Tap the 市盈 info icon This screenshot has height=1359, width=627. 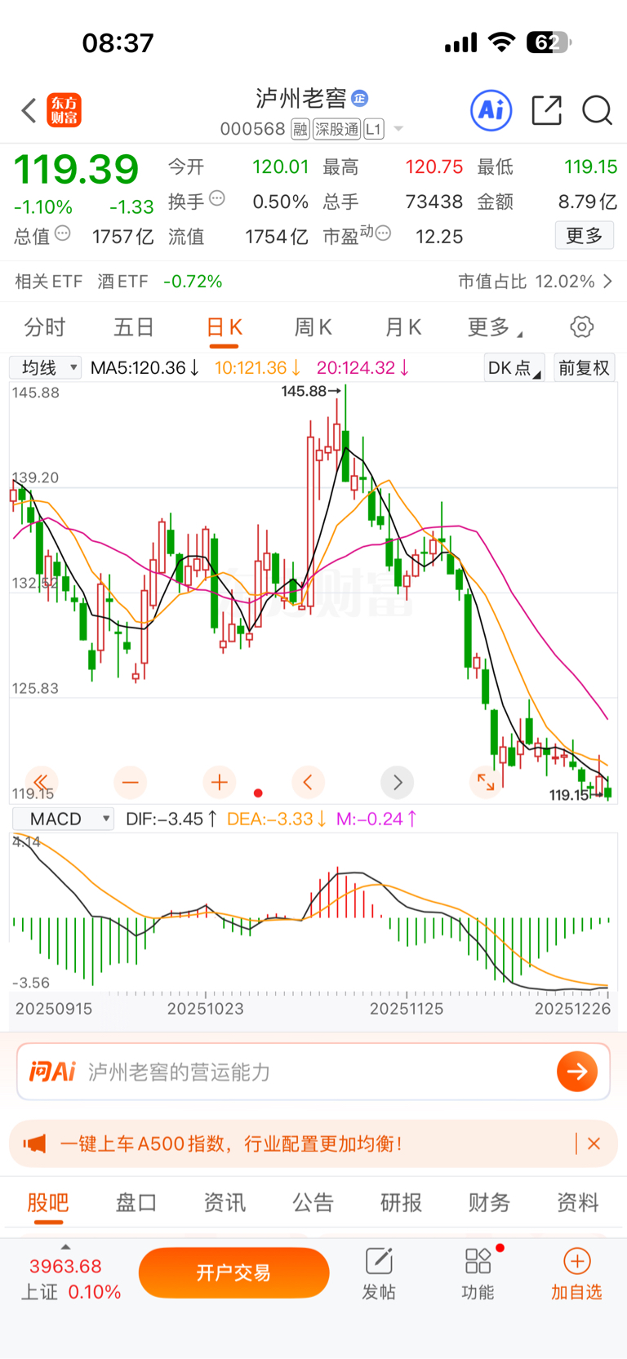pyautogui.click(x=383, y=233)
